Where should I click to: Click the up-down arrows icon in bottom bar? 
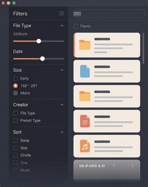click(x=132, y=166)
